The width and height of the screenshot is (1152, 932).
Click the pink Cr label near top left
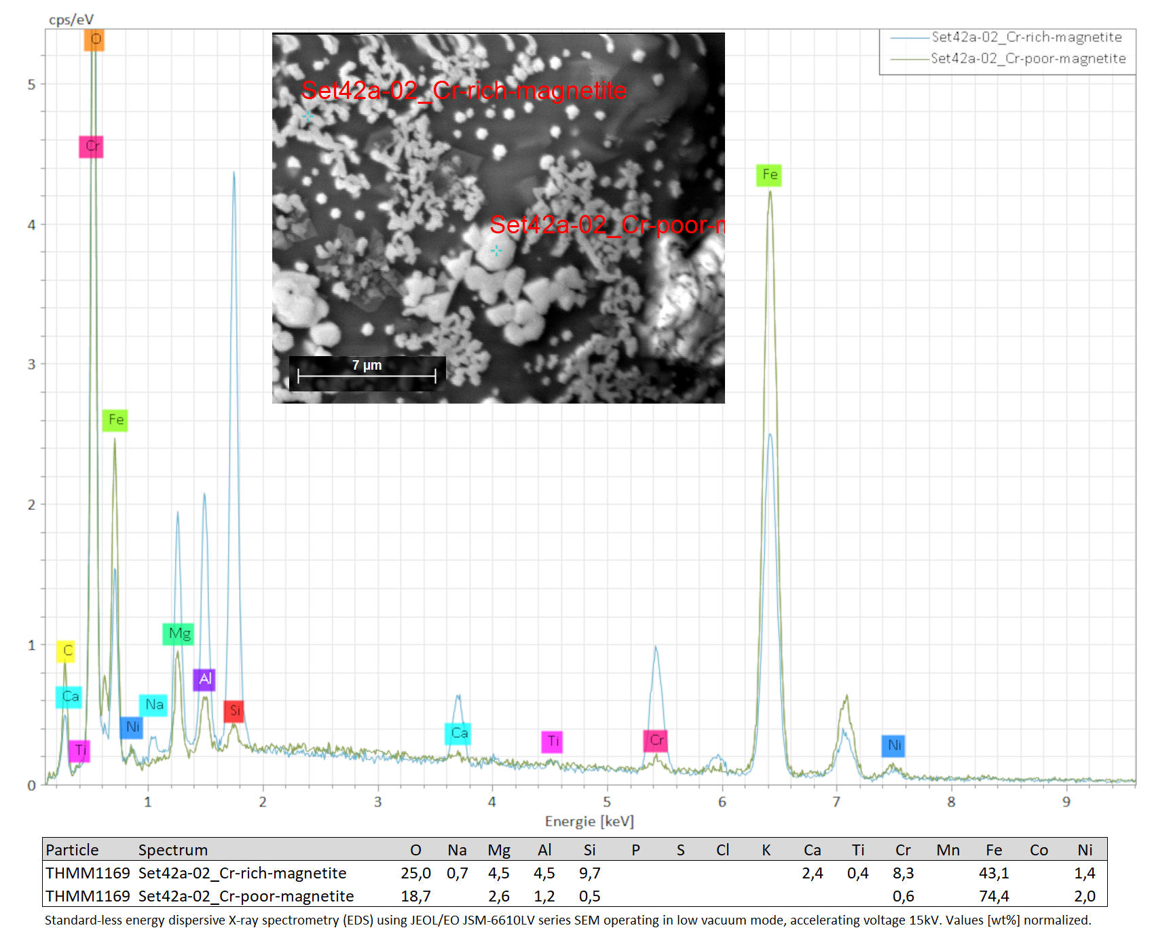tap(92, 146)
